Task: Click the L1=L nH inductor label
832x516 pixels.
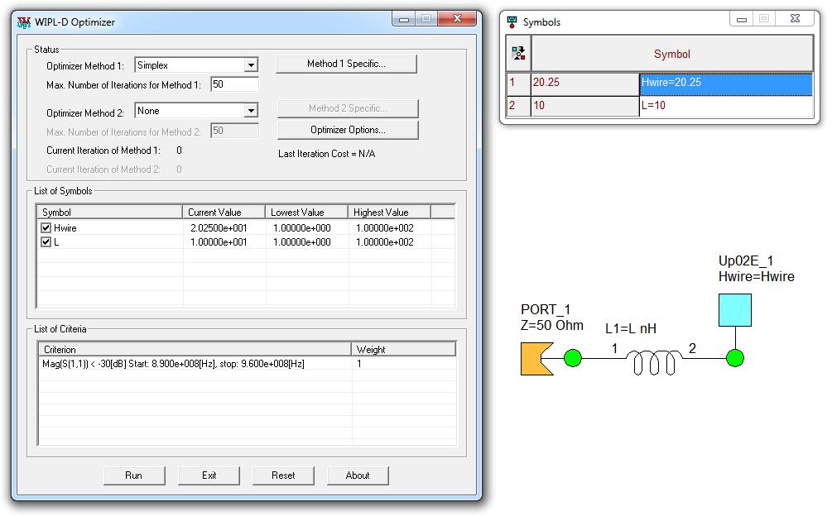Action: pyautogui.click(x=630, y=328)
